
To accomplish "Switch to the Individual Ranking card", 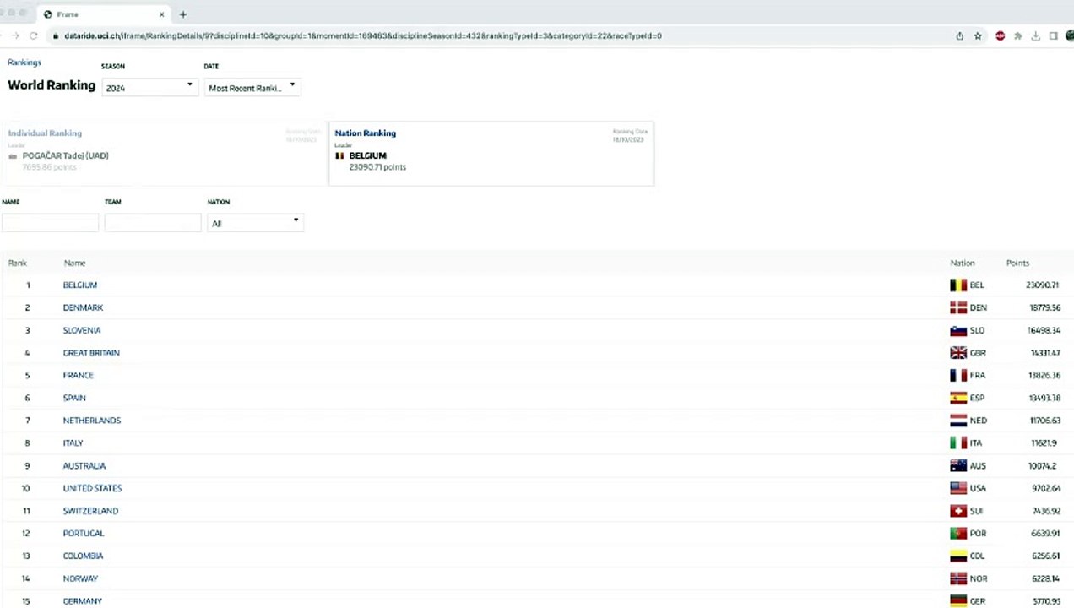I will coord(164,153).
